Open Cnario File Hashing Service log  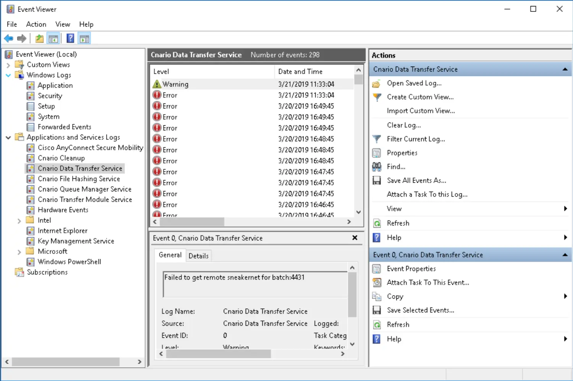[x=79, y=179]
